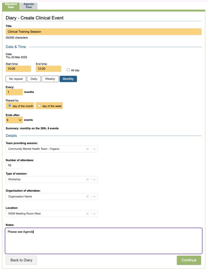Open the Location dropdown arrow

tap(94, 214)
